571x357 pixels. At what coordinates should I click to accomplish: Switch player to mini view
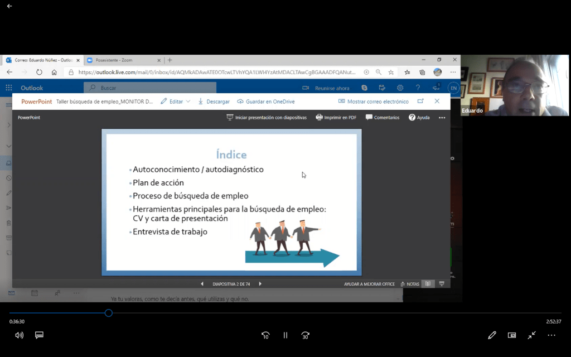[x=512, y=335]
